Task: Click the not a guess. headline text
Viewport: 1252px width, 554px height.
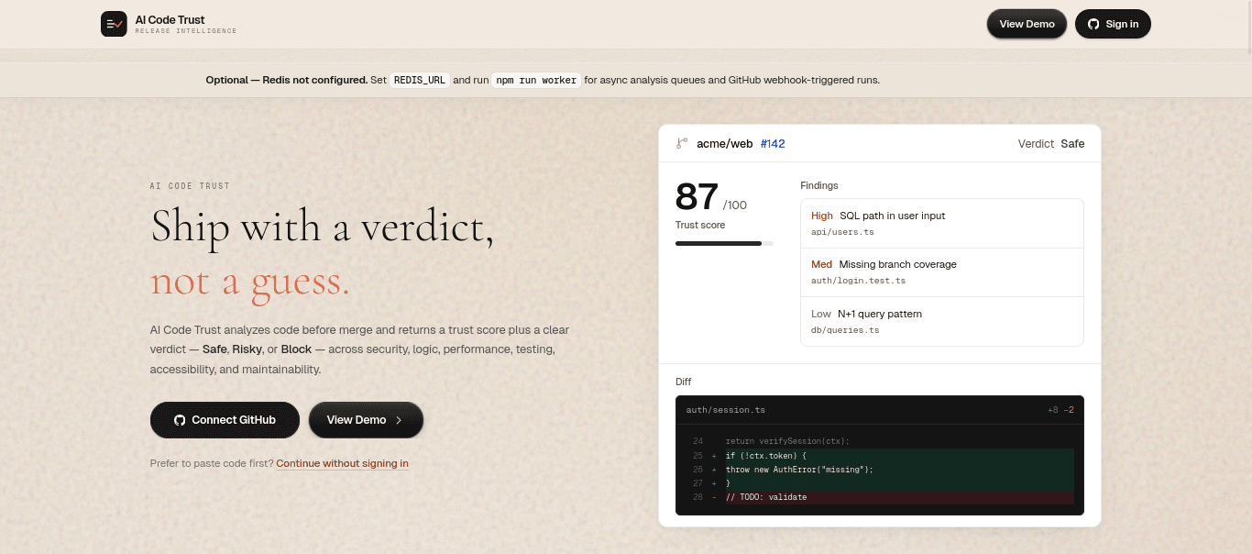Action: [x=250, y=282]
